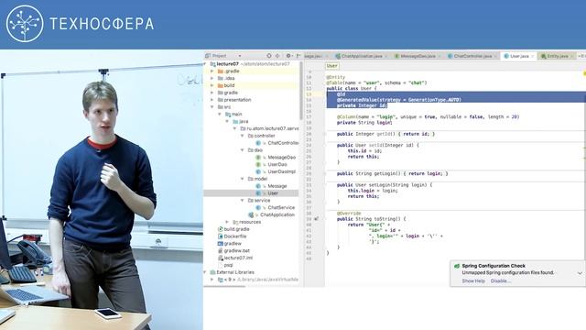Switch to ChatController.java tab
The image size is (586, 330).
(x=472, y=56)
